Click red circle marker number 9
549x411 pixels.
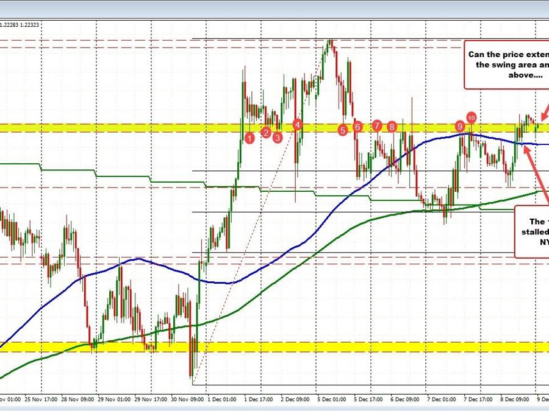459,126
